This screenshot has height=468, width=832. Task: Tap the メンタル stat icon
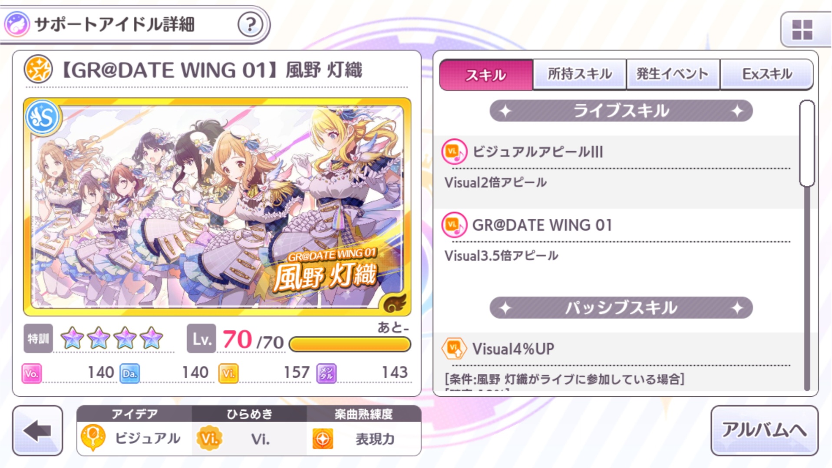[x=327, y=373]
